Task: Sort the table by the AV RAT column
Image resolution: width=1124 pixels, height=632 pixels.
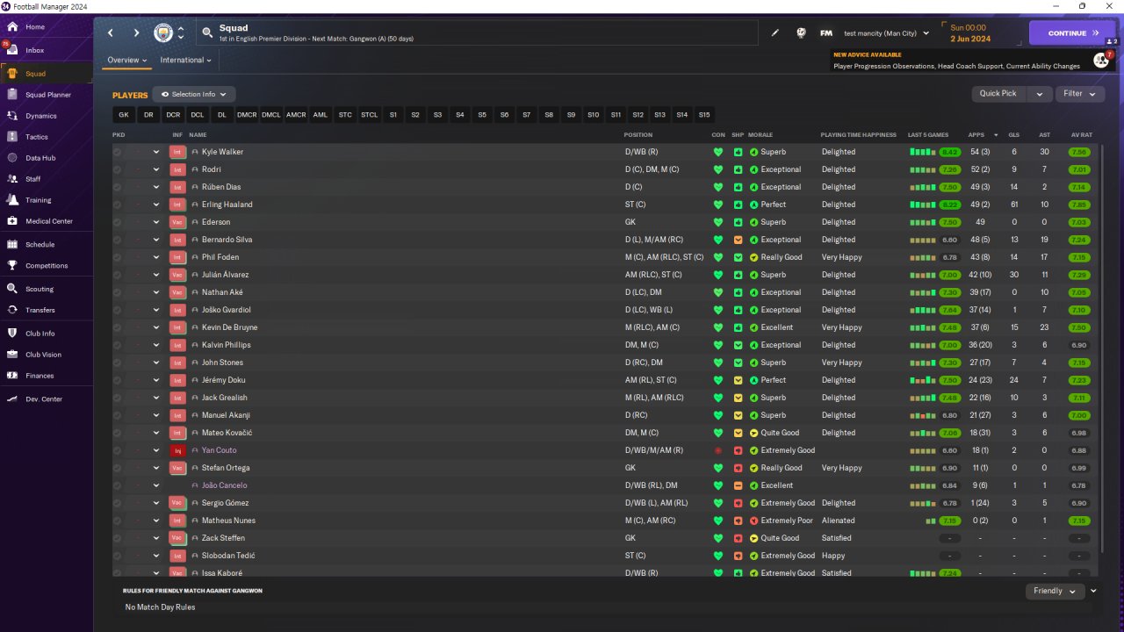Action: [x=1082, y=135]
